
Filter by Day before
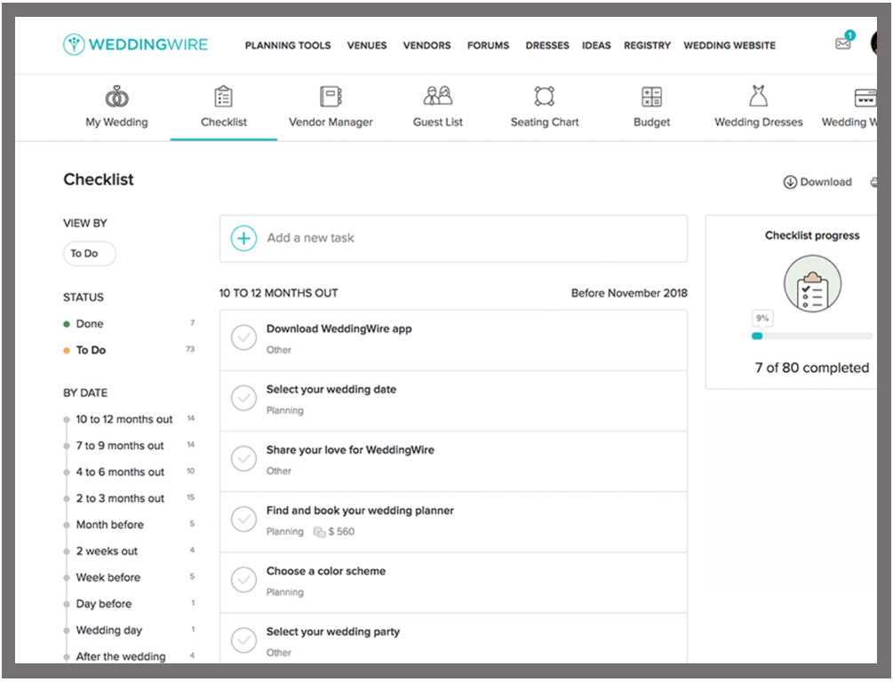point(104,604)
